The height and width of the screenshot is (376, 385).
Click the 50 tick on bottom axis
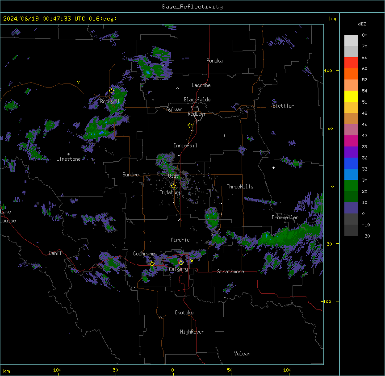230,370
